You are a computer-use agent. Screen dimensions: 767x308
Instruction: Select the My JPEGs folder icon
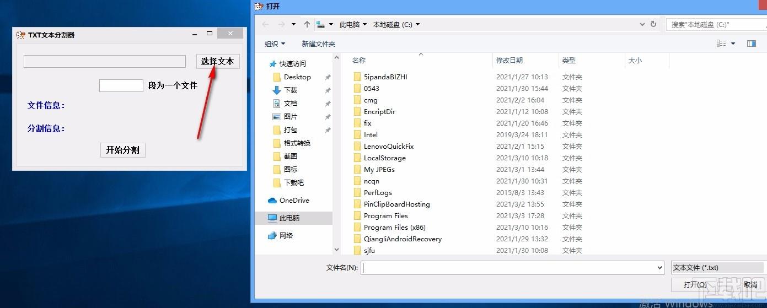click(357, 169)
